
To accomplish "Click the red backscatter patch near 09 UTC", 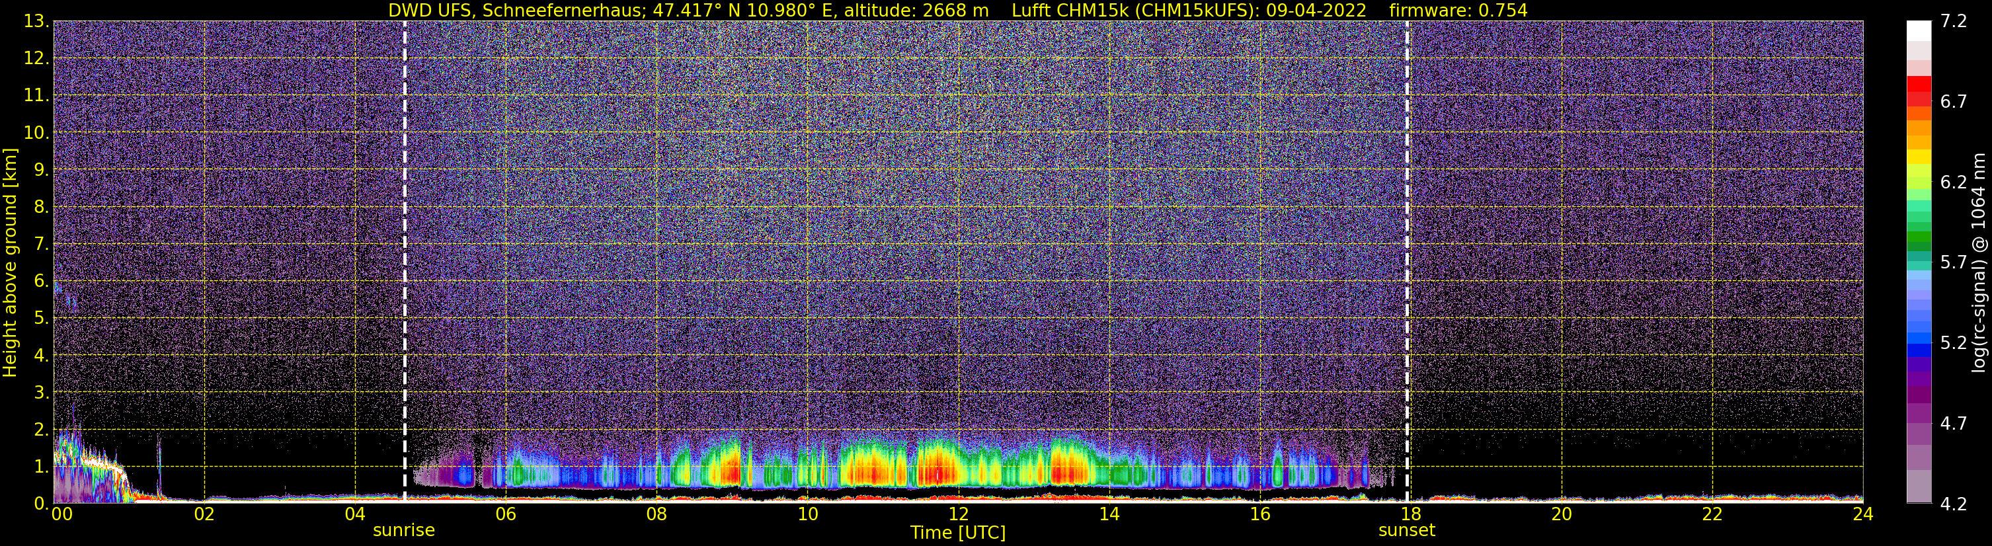I will [729, 470].
